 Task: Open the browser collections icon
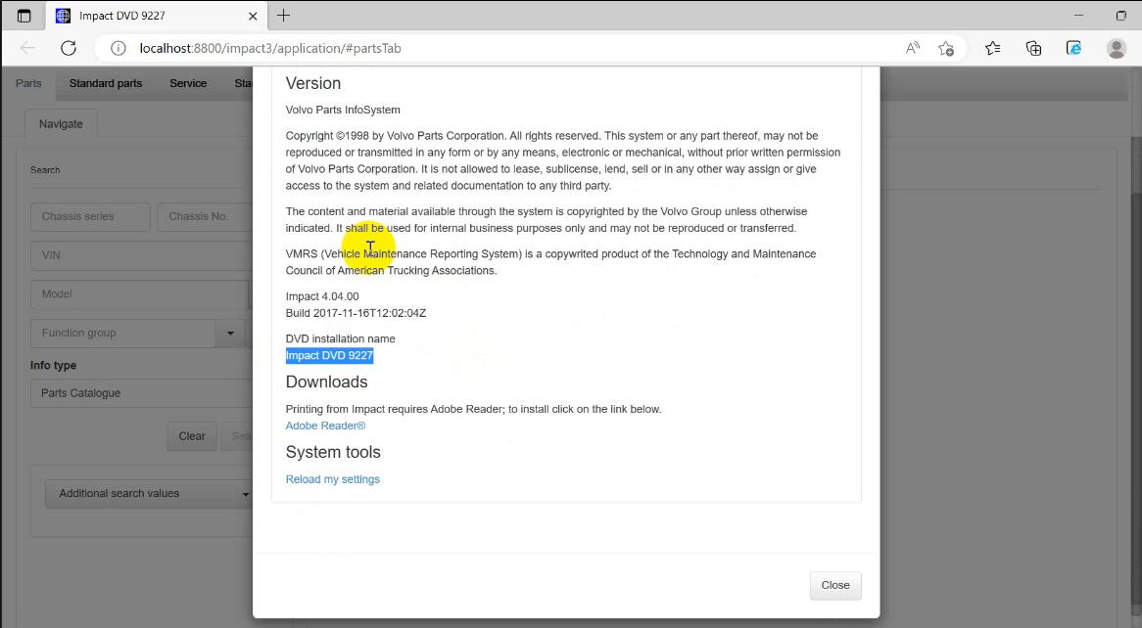(x=1033, y=48)
